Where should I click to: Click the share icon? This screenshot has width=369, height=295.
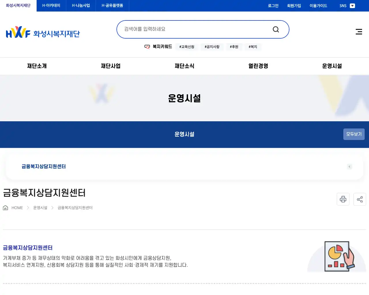359,199
